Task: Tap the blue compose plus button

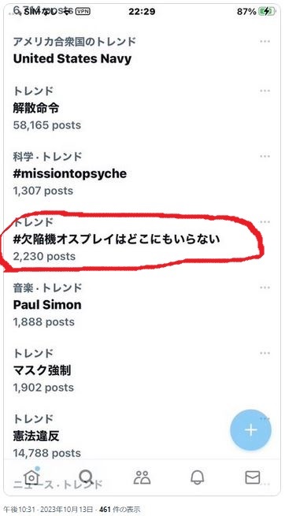Action: coord(251,430)
